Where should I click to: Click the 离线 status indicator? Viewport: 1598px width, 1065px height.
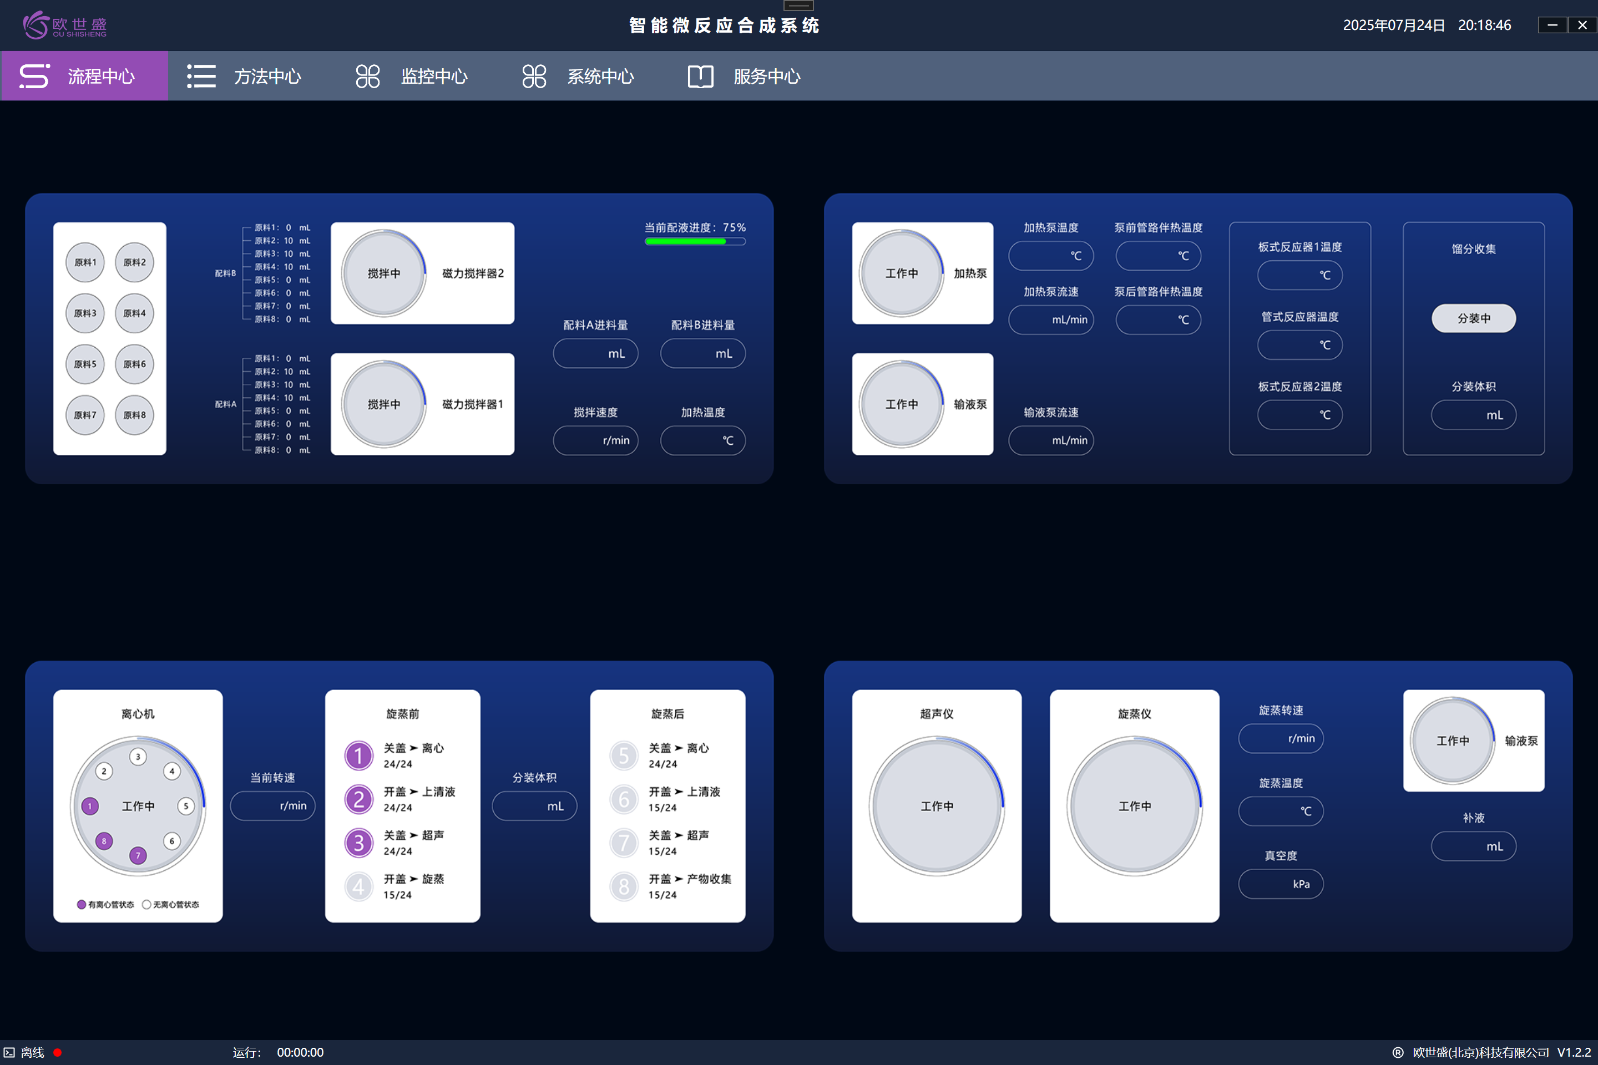pos(33,1052)
